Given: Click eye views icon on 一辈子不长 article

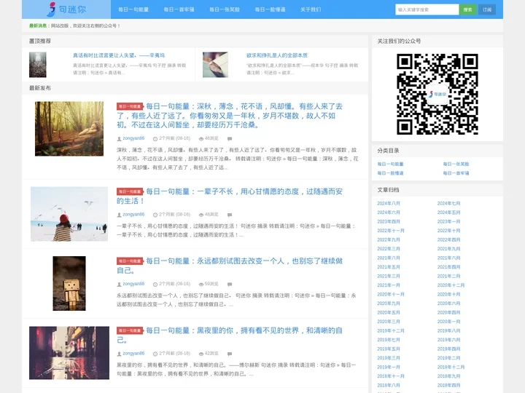Looking at the screenshot, I should (201, 215).
